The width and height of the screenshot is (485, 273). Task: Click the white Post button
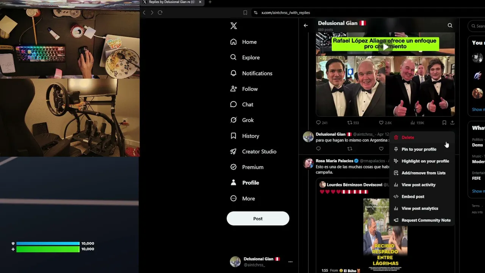(x=258, y=218)
